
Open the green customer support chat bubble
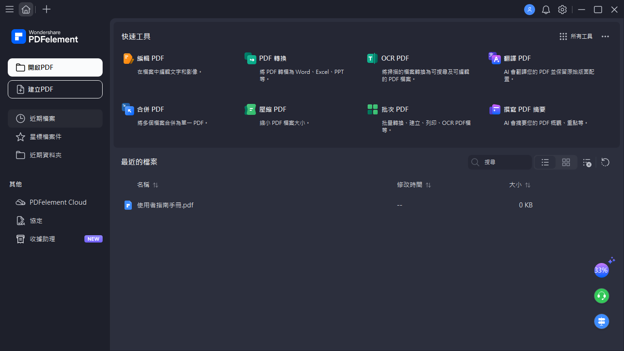[602, 295]
